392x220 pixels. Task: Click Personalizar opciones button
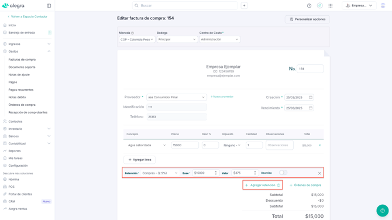coord(307,19)
